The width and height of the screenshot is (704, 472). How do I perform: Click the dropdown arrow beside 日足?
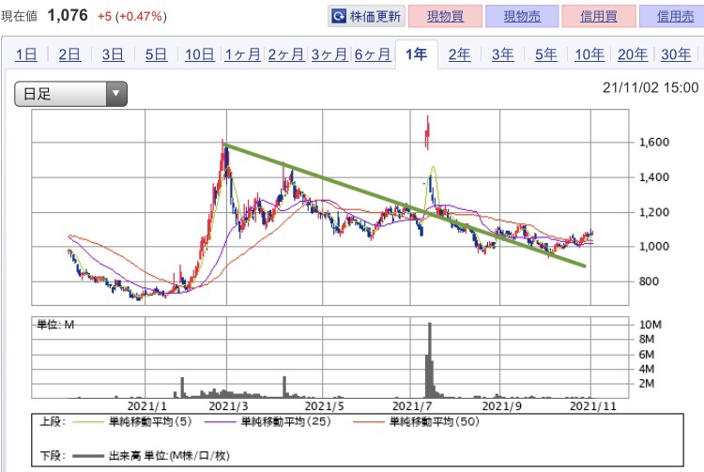(116, 94)
